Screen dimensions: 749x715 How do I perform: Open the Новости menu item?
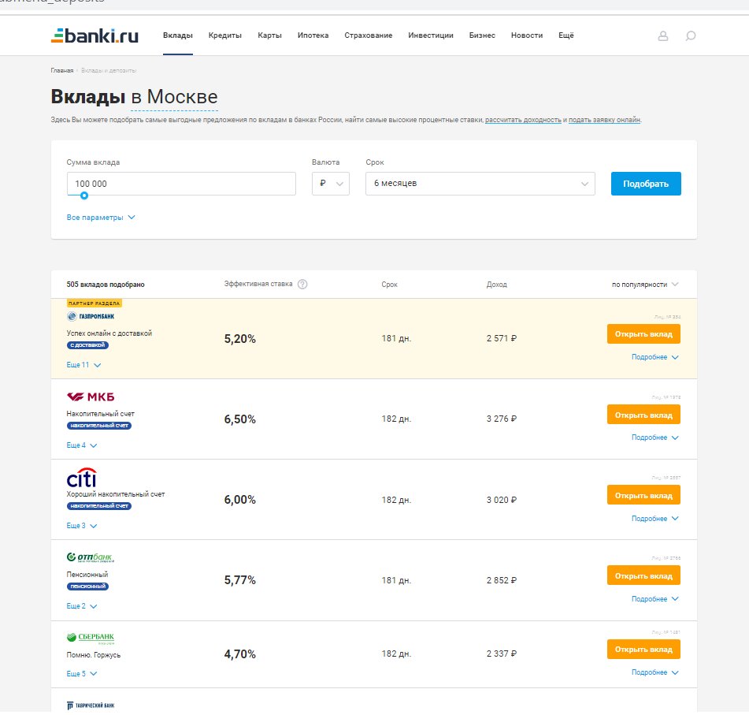[x=526, y=35]
